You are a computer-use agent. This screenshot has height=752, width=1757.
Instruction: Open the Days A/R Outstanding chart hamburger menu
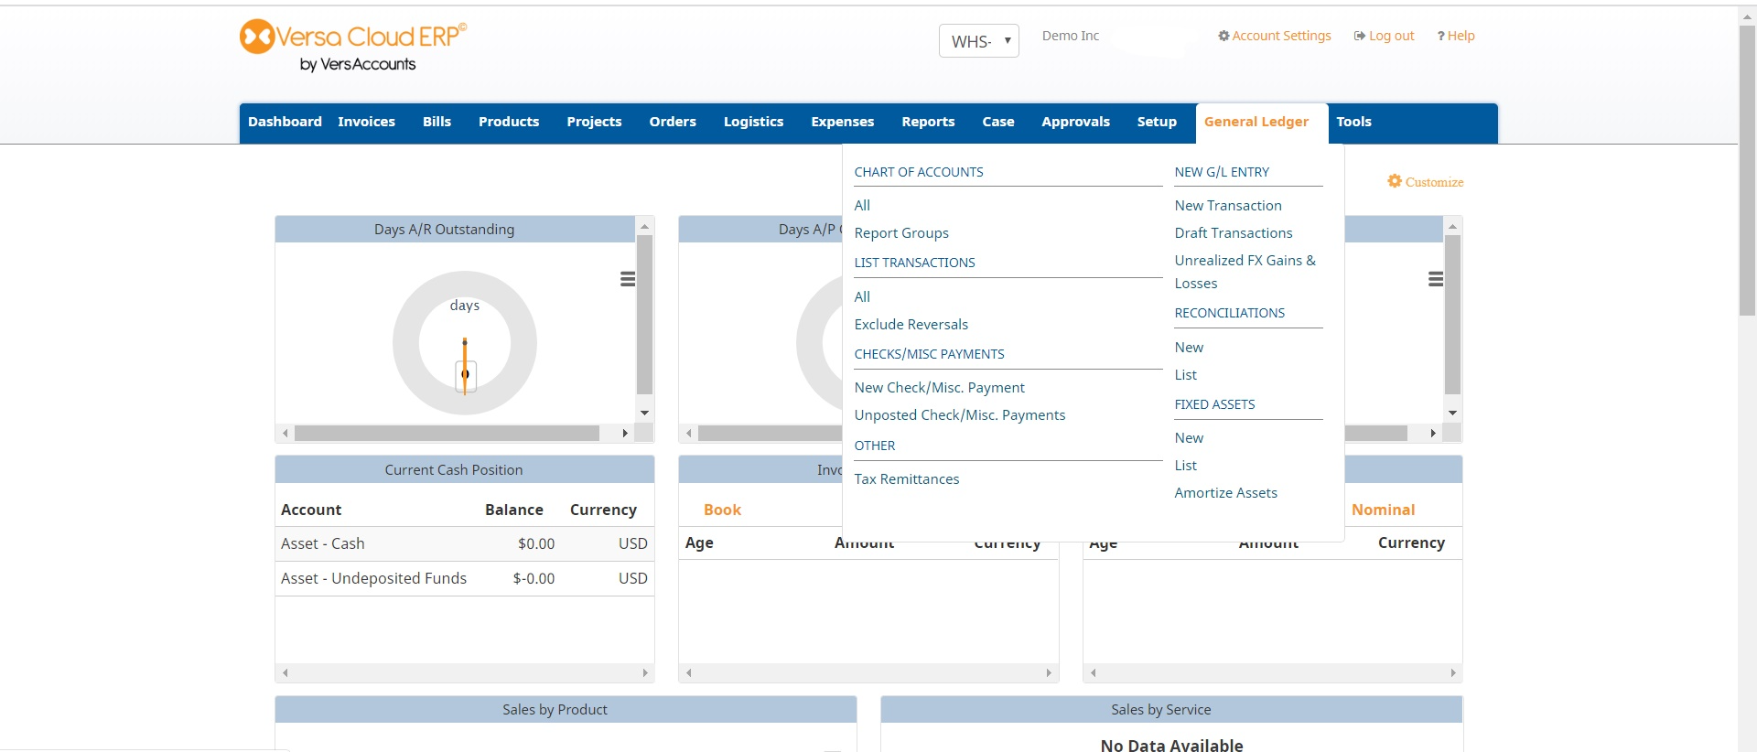pos(628,279)
